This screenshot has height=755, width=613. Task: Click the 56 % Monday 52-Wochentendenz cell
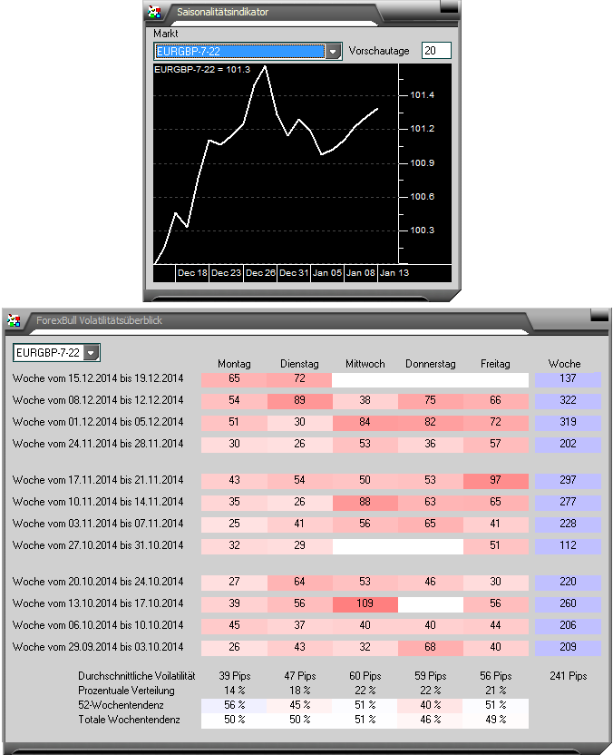coord(234,705)
